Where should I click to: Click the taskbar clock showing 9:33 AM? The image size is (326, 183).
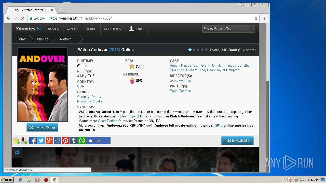(313, 180)
